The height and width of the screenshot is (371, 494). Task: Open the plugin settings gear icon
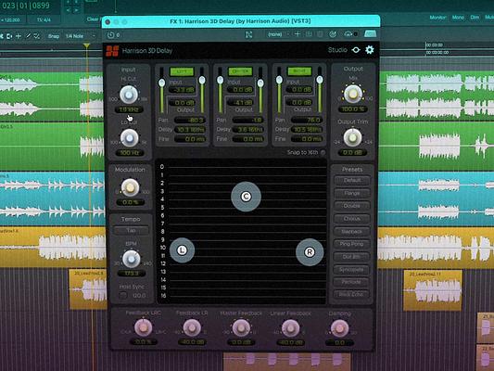(x=369, y=50)
